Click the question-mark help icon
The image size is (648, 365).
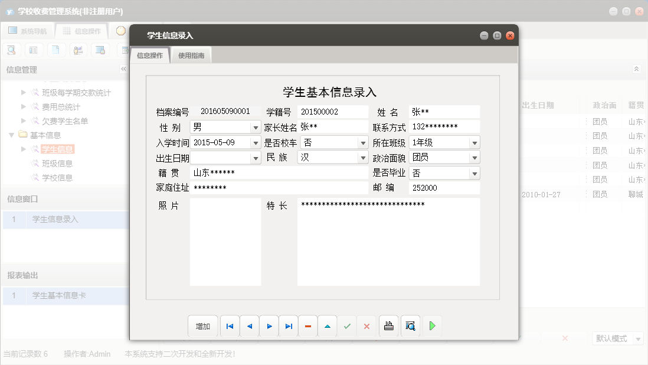tap(120, 31)
